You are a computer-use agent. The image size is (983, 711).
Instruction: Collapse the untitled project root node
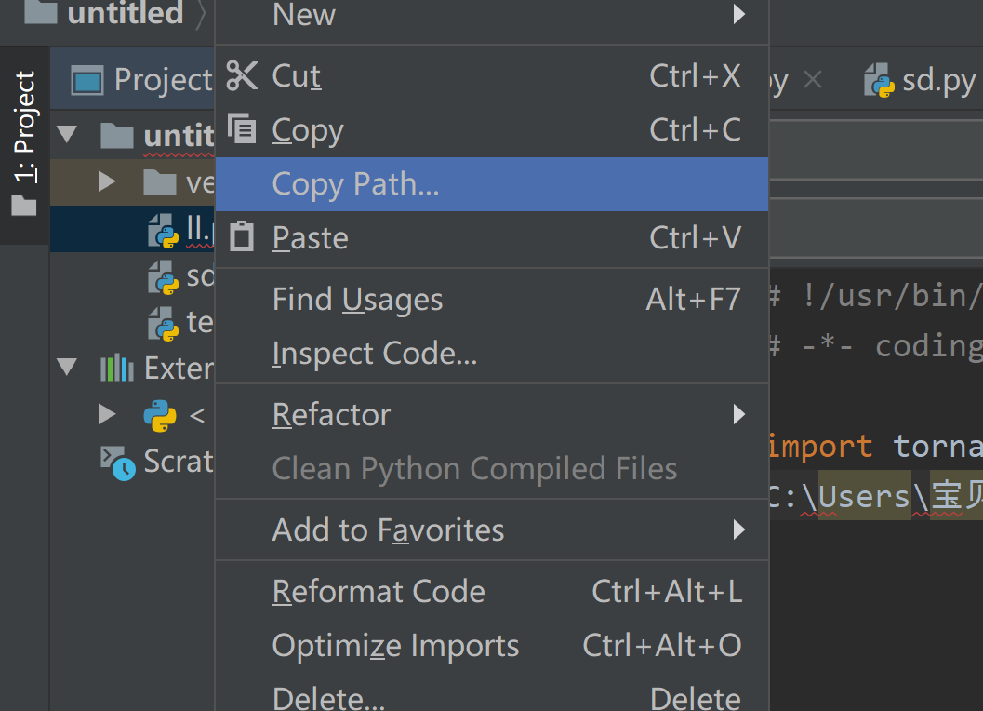(67, 135)
